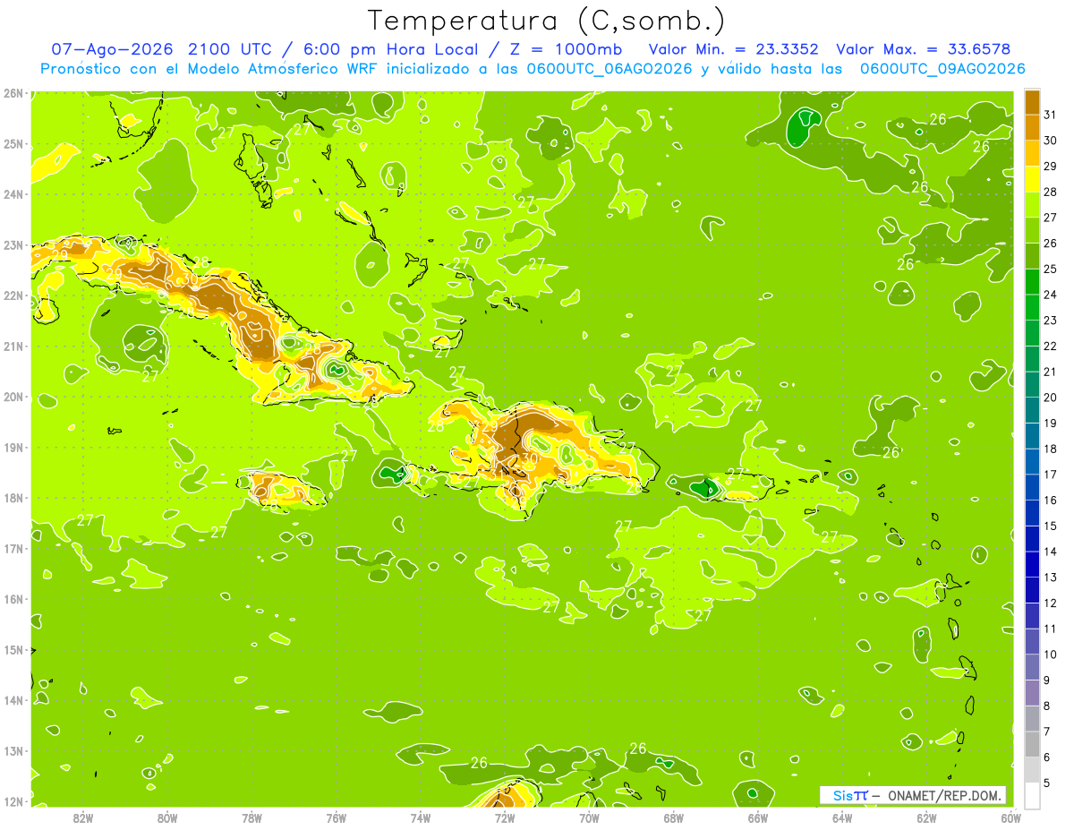Click the latitude label 23N
This screenshot has height=830, width=1074.
(x=13, y=244)
